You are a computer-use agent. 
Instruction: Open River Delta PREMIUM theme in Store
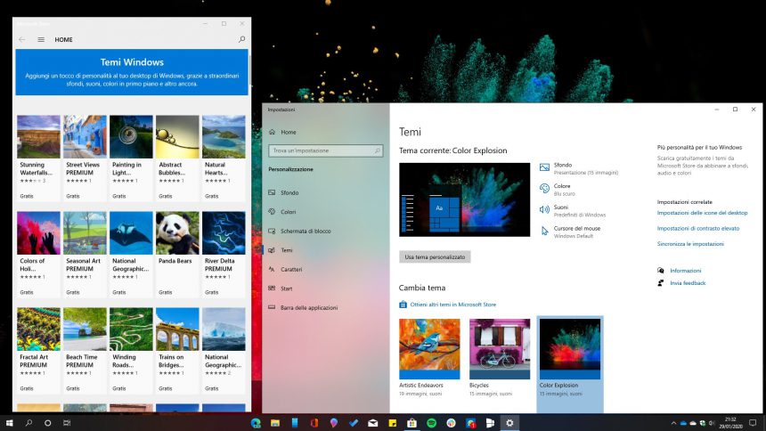tap(224, 254)
